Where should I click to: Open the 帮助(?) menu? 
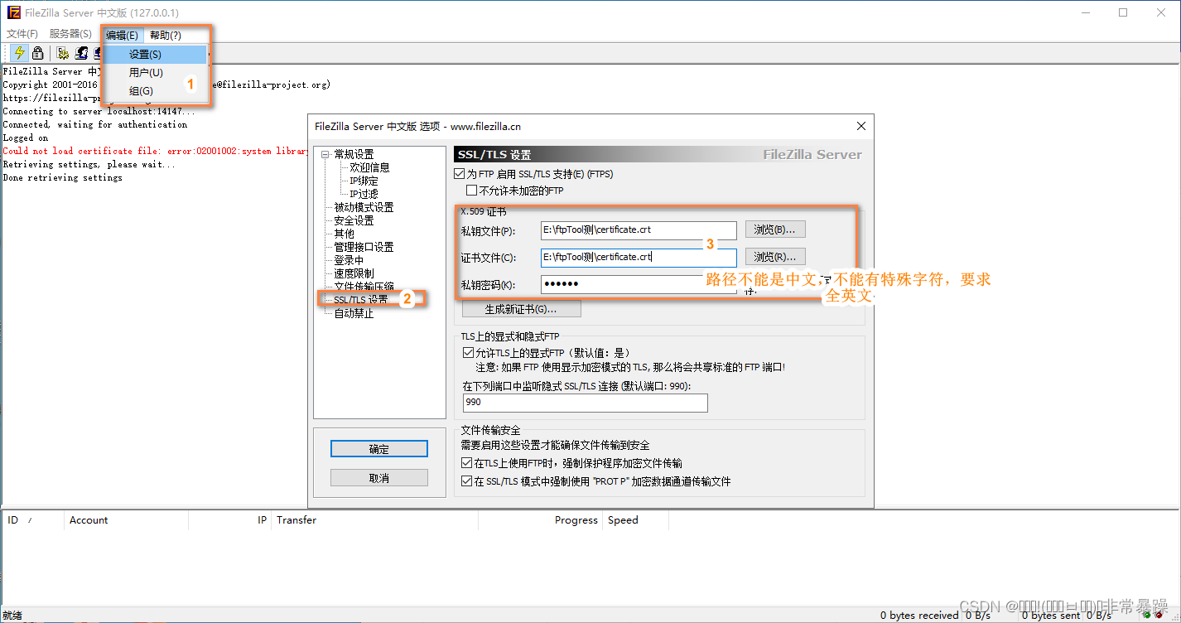[166, 35]
